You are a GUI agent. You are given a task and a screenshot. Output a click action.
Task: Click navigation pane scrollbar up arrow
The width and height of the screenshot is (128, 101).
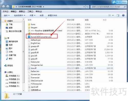coord(24,19)
